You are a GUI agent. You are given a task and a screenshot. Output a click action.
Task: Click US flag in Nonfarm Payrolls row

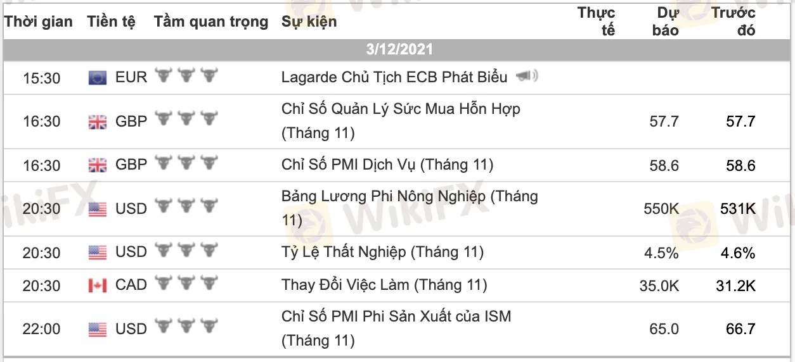tap(98, 209)
